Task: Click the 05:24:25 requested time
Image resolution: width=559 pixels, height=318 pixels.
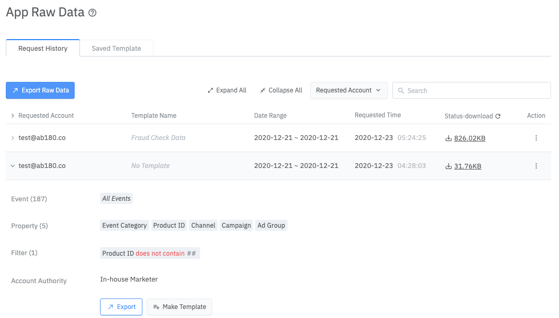Action: 411,138
